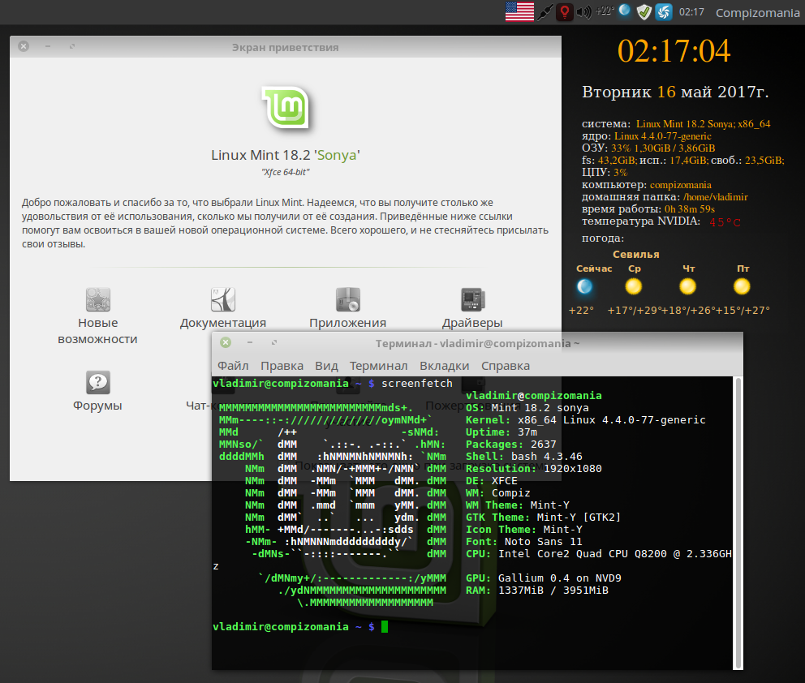
Task: Open Новые возможности icon in welcome screen
Action: (x=98, y=299)
